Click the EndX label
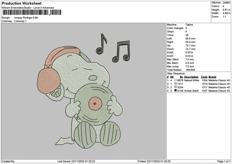The image size is (232, 164). tap(171, 53)
